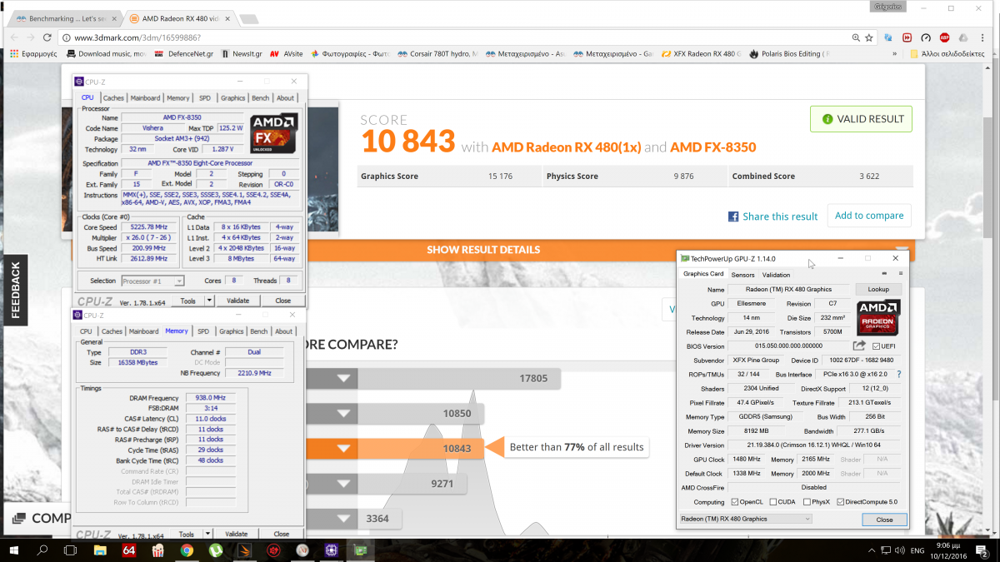The image size is (1000, 562).
Task: Click the Facebook icon beside Share this result
Action: tap(733, 216)
